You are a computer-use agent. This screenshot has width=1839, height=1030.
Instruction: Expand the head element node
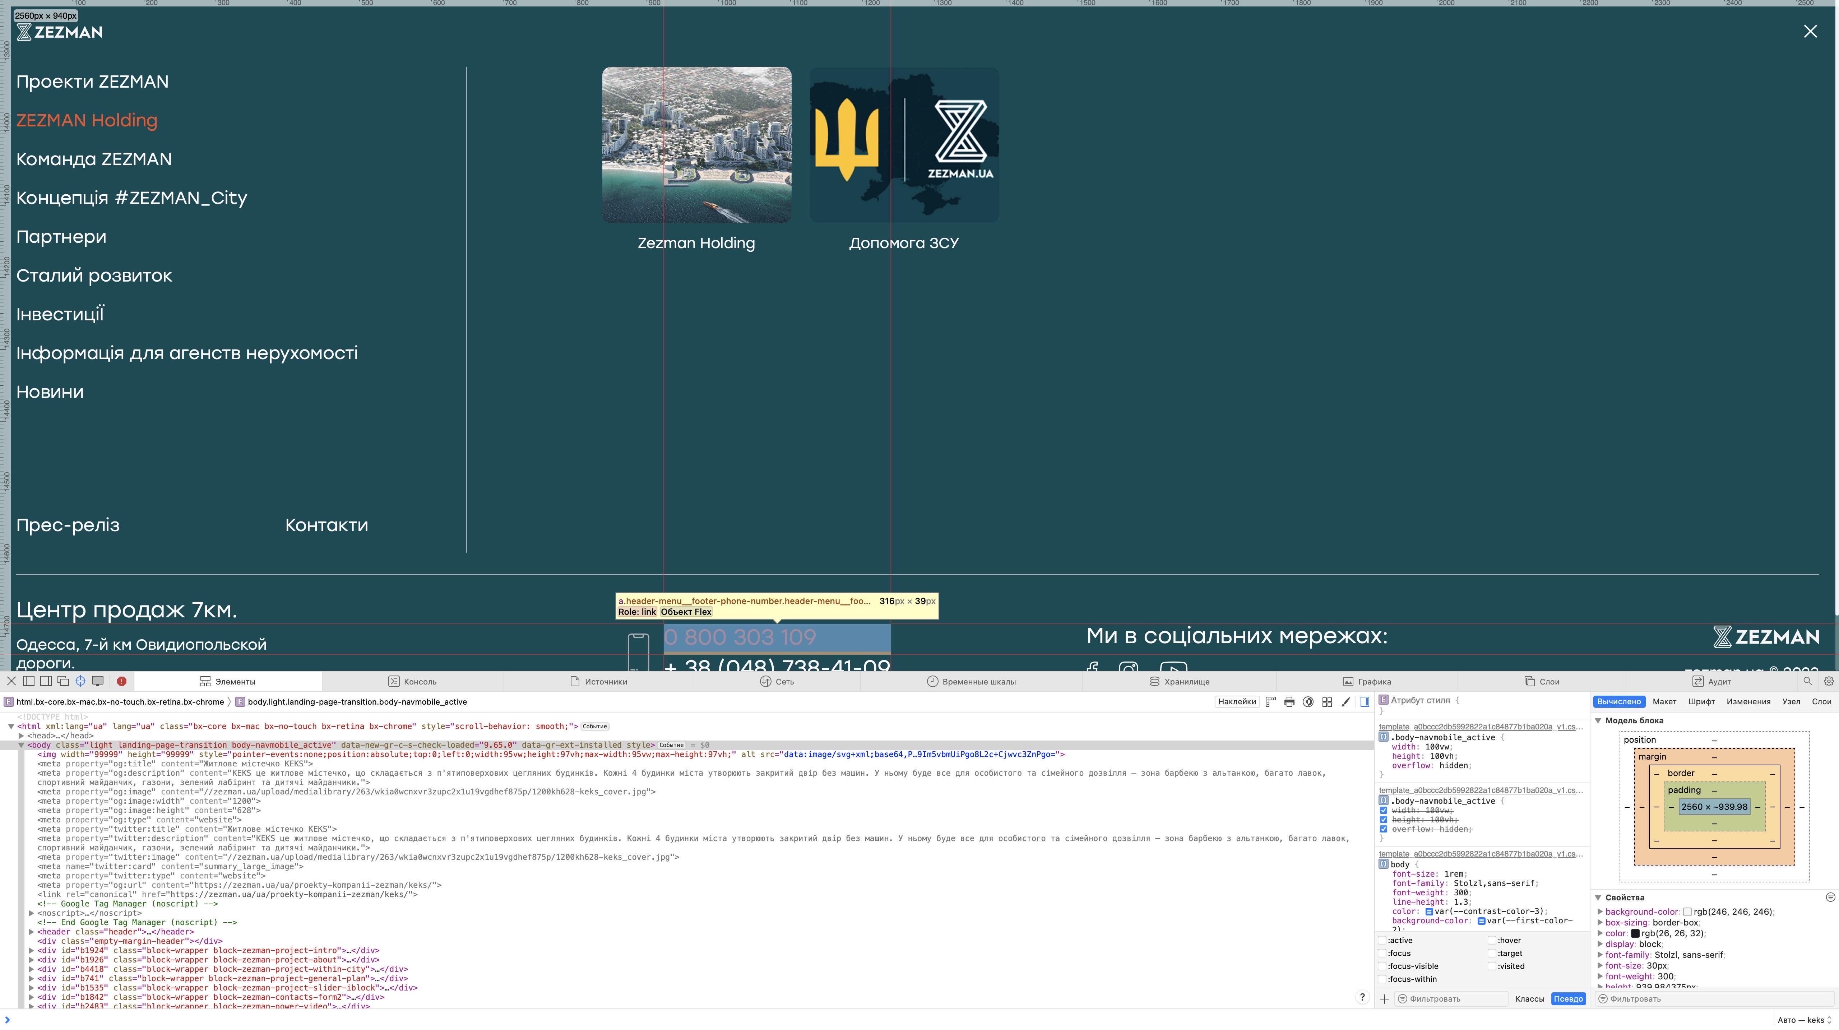22,735
